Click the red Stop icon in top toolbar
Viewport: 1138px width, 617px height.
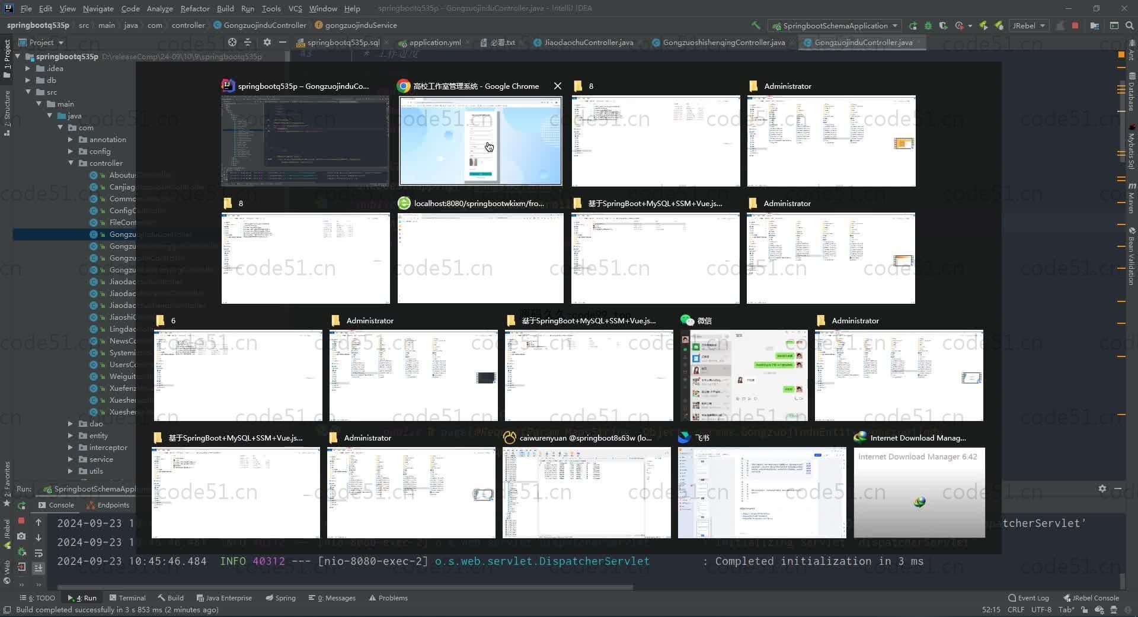(x=1075, y=25)
